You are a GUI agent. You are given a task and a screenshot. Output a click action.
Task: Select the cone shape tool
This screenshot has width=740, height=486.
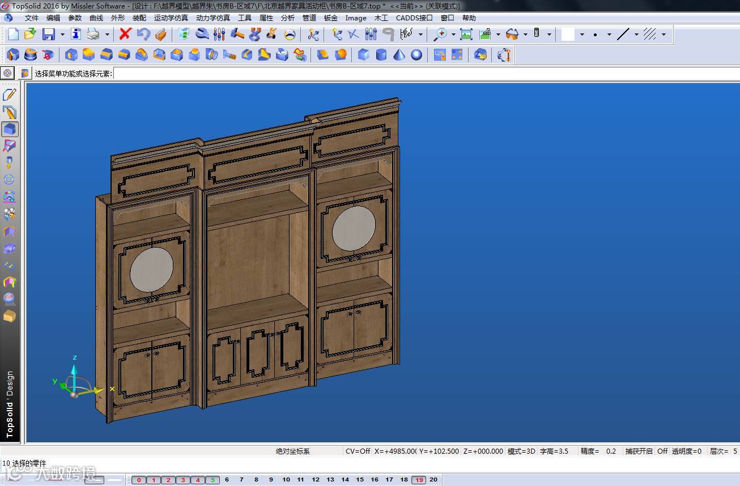[399, 55]
